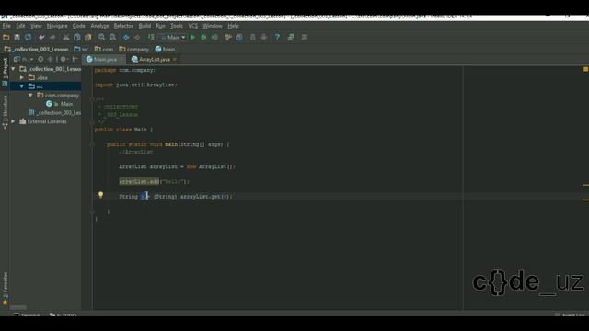The width and height of the screenshot is (589, 331).
Task: Click the toolbar icon left of Help
Action: point(264,37)
